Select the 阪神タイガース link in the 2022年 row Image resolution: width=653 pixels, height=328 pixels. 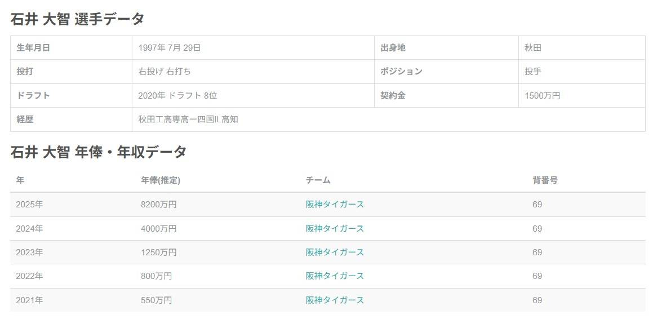[x=335, y=276]
